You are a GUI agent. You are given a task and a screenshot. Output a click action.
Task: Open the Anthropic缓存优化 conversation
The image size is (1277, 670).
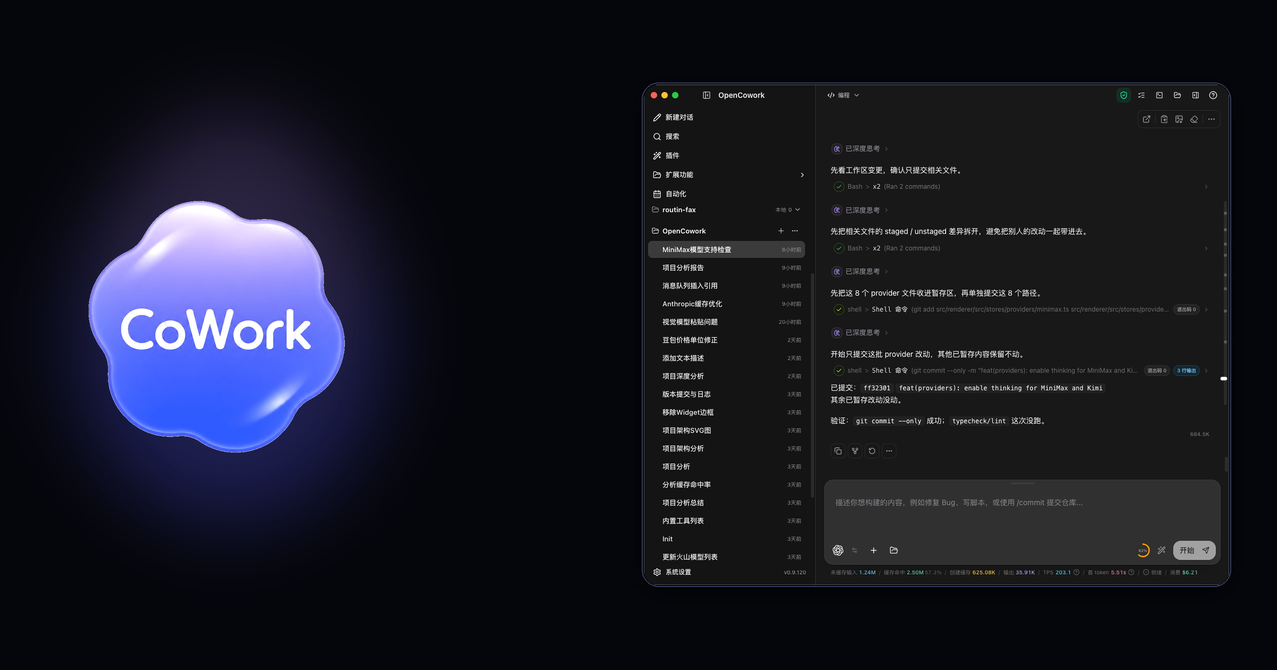point(727,304)
